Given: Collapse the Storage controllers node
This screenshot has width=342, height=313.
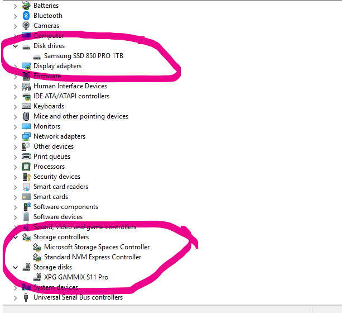Looking at the screenshot, I should [15, 237].
